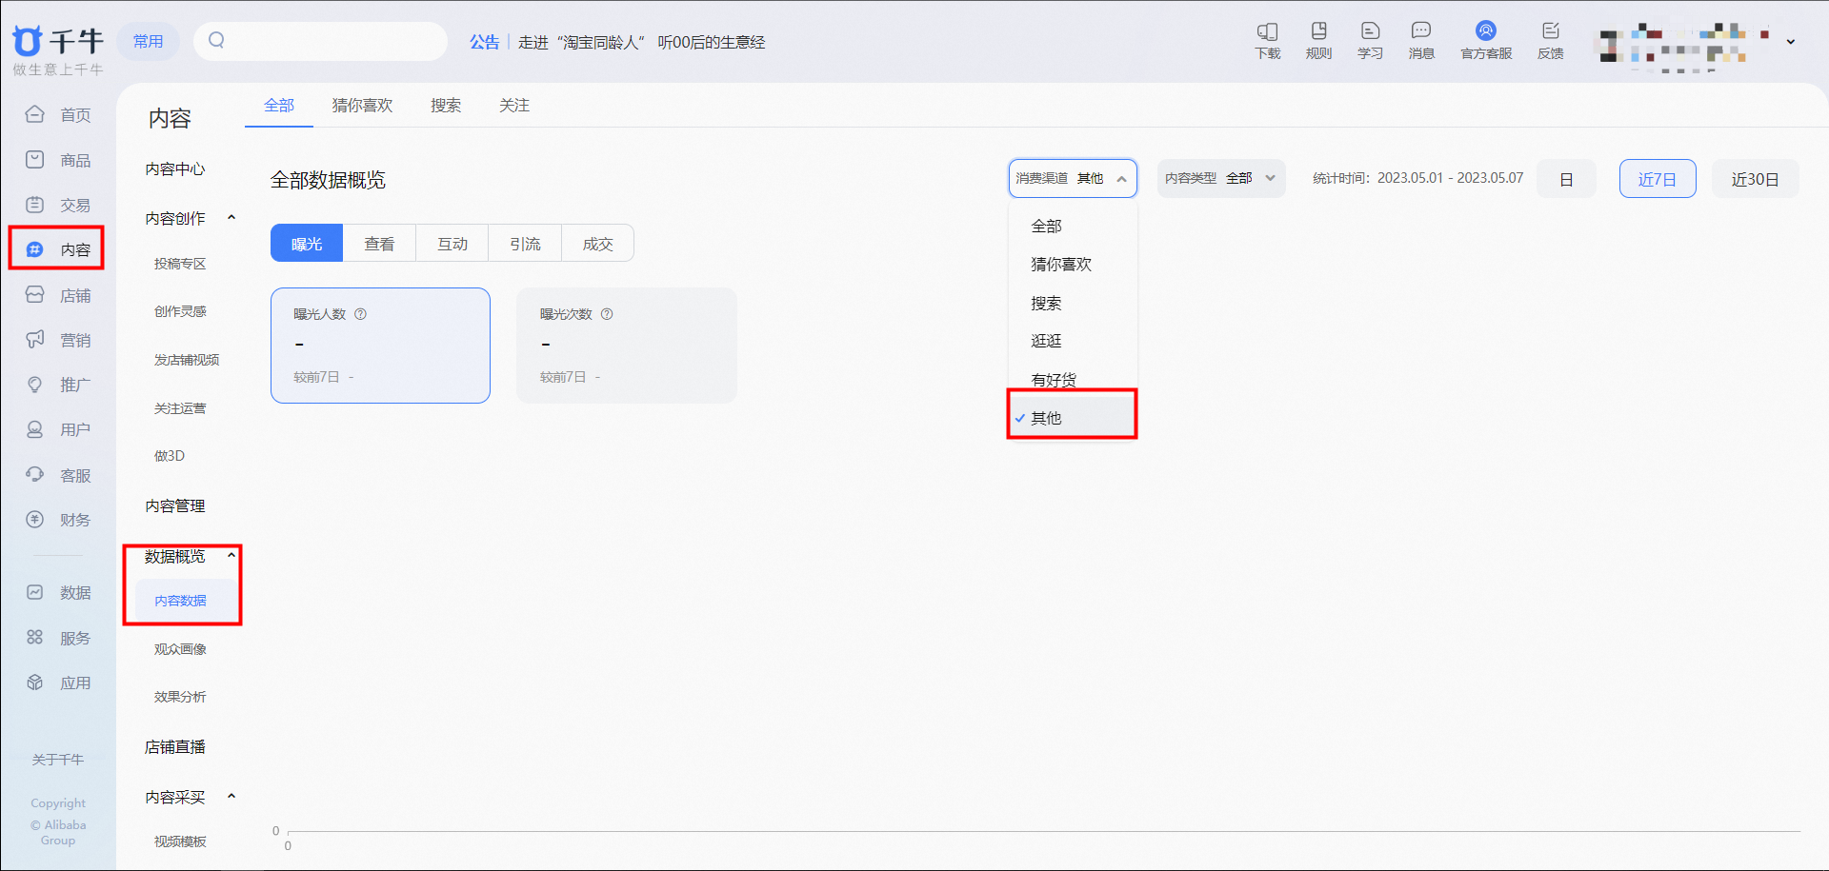Select 近30日 time range
1829x871 pixels.
click(x=1755, y=179)
